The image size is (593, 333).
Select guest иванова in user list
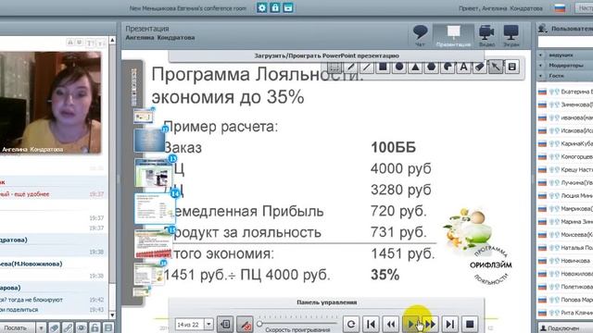click(x=565, y=117)
